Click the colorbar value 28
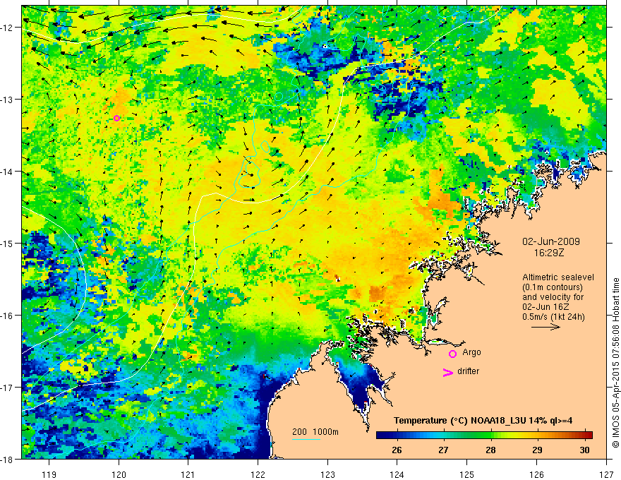The height and width of the screenshot is (480, 621). pyautogui.click(x=490, y=450)
